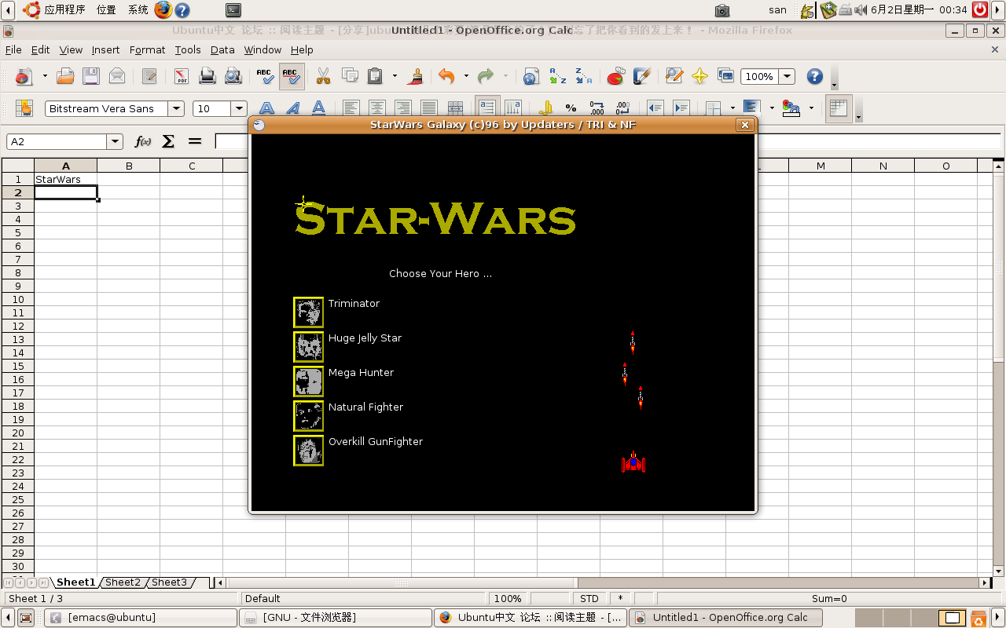
Task: Toggle Bold formatting
Action: pyautogui.click(x=267, y=108)
